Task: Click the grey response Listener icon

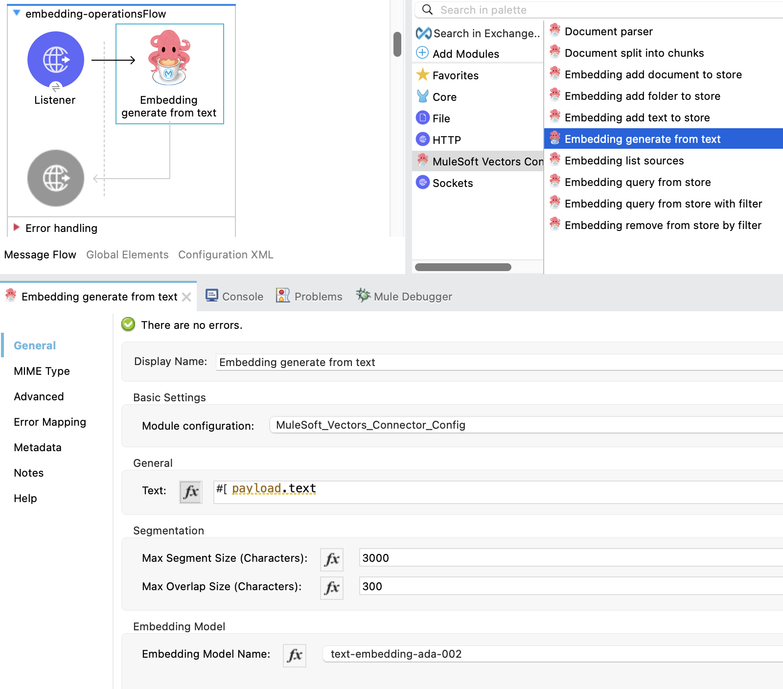Action: pos(56,178)
